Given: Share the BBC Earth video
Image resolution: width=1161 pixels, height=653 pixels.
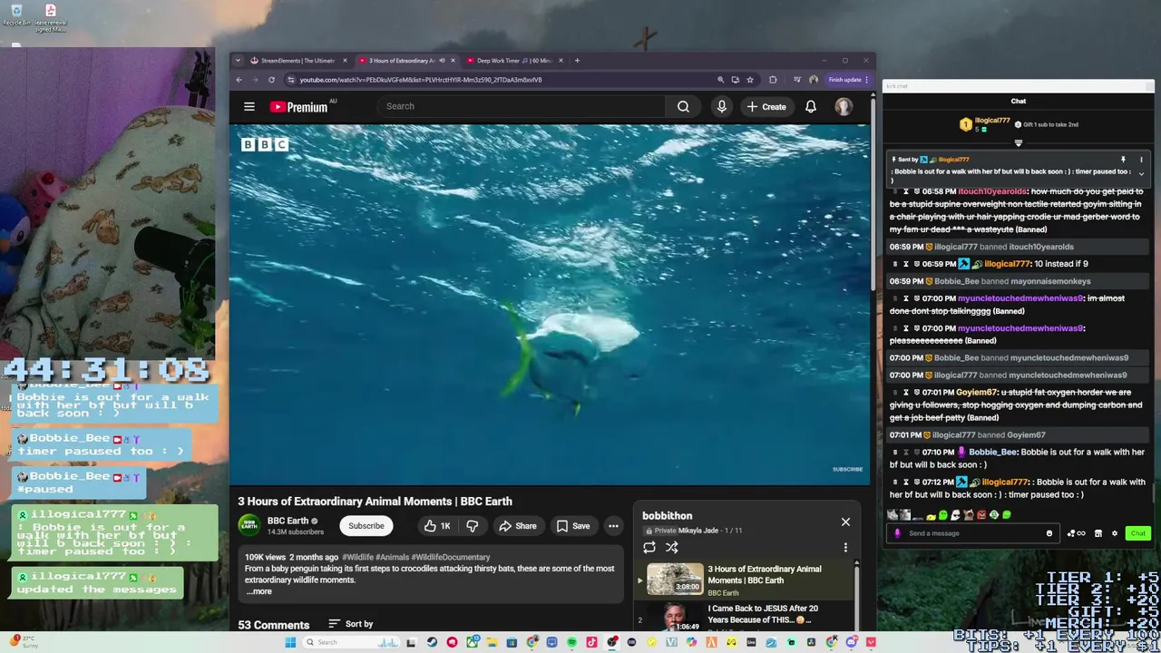Looking at the screenshot, I should tap(518, 526).
